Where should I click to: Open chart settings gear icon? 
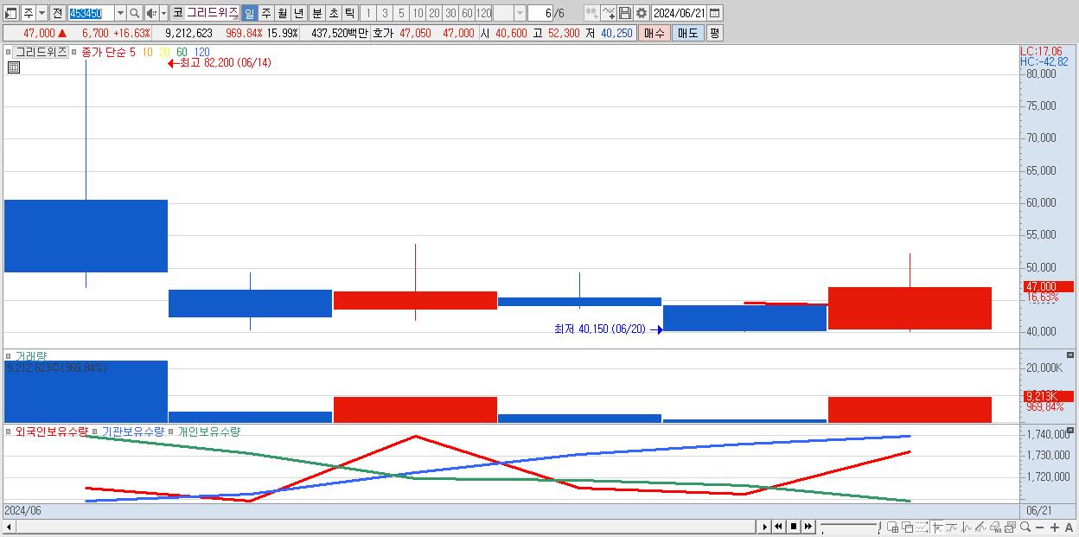point(641,13)
